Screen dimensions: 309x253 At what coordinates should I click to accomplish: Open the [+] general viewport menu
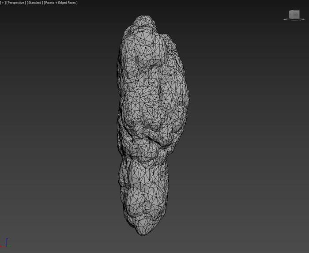tap(3, 3)
